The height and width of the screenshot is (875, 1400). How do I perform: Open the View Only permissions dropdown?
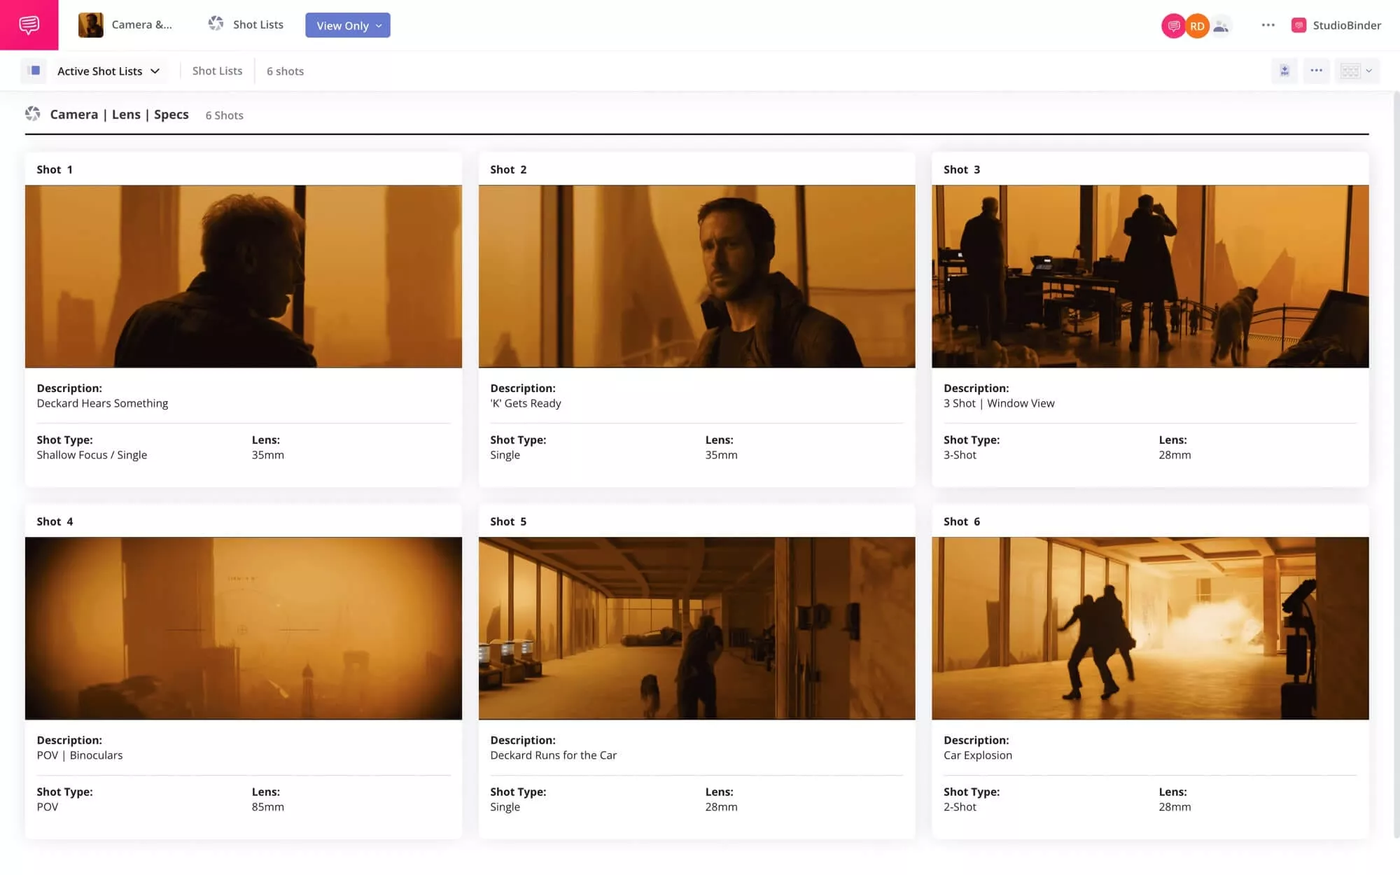(348, 25)
